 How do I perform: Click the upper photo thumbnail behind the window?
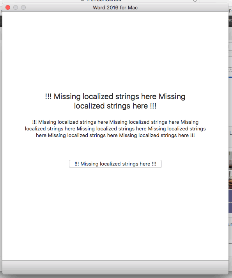[x=230, y=160]
